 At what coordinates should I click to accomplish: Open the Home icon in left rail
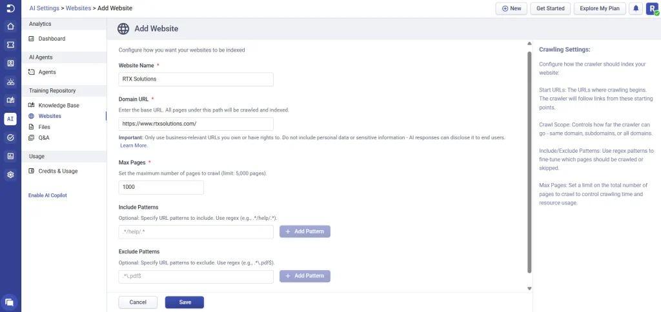(x=10, y=26)
